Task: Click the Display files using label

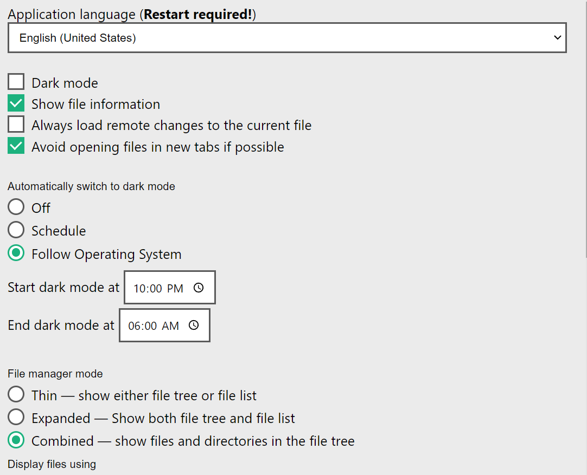Action: click(52, 464)
